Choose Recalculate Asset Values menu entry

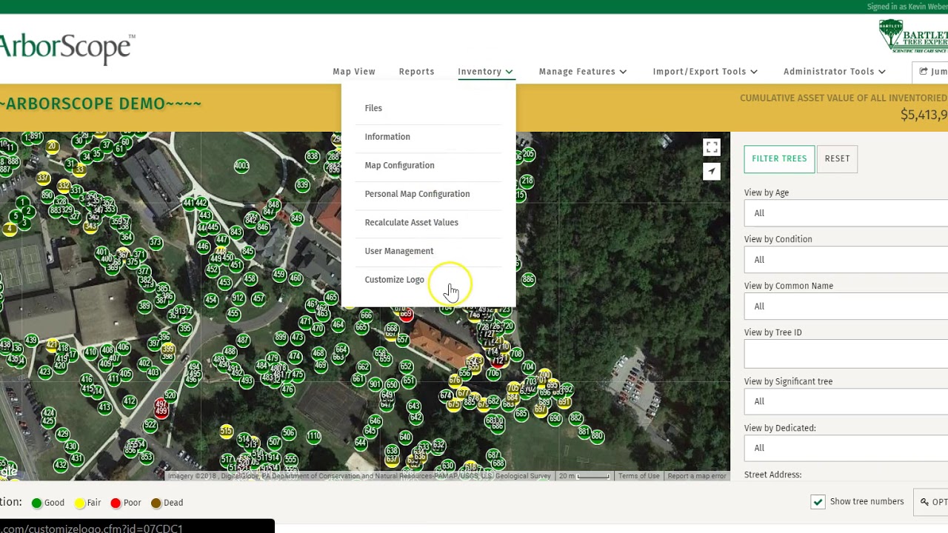tap(411, 222)
